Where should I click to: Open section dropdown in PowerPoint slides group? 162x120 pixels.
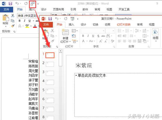pyautogui.click(x=75, y=41)
